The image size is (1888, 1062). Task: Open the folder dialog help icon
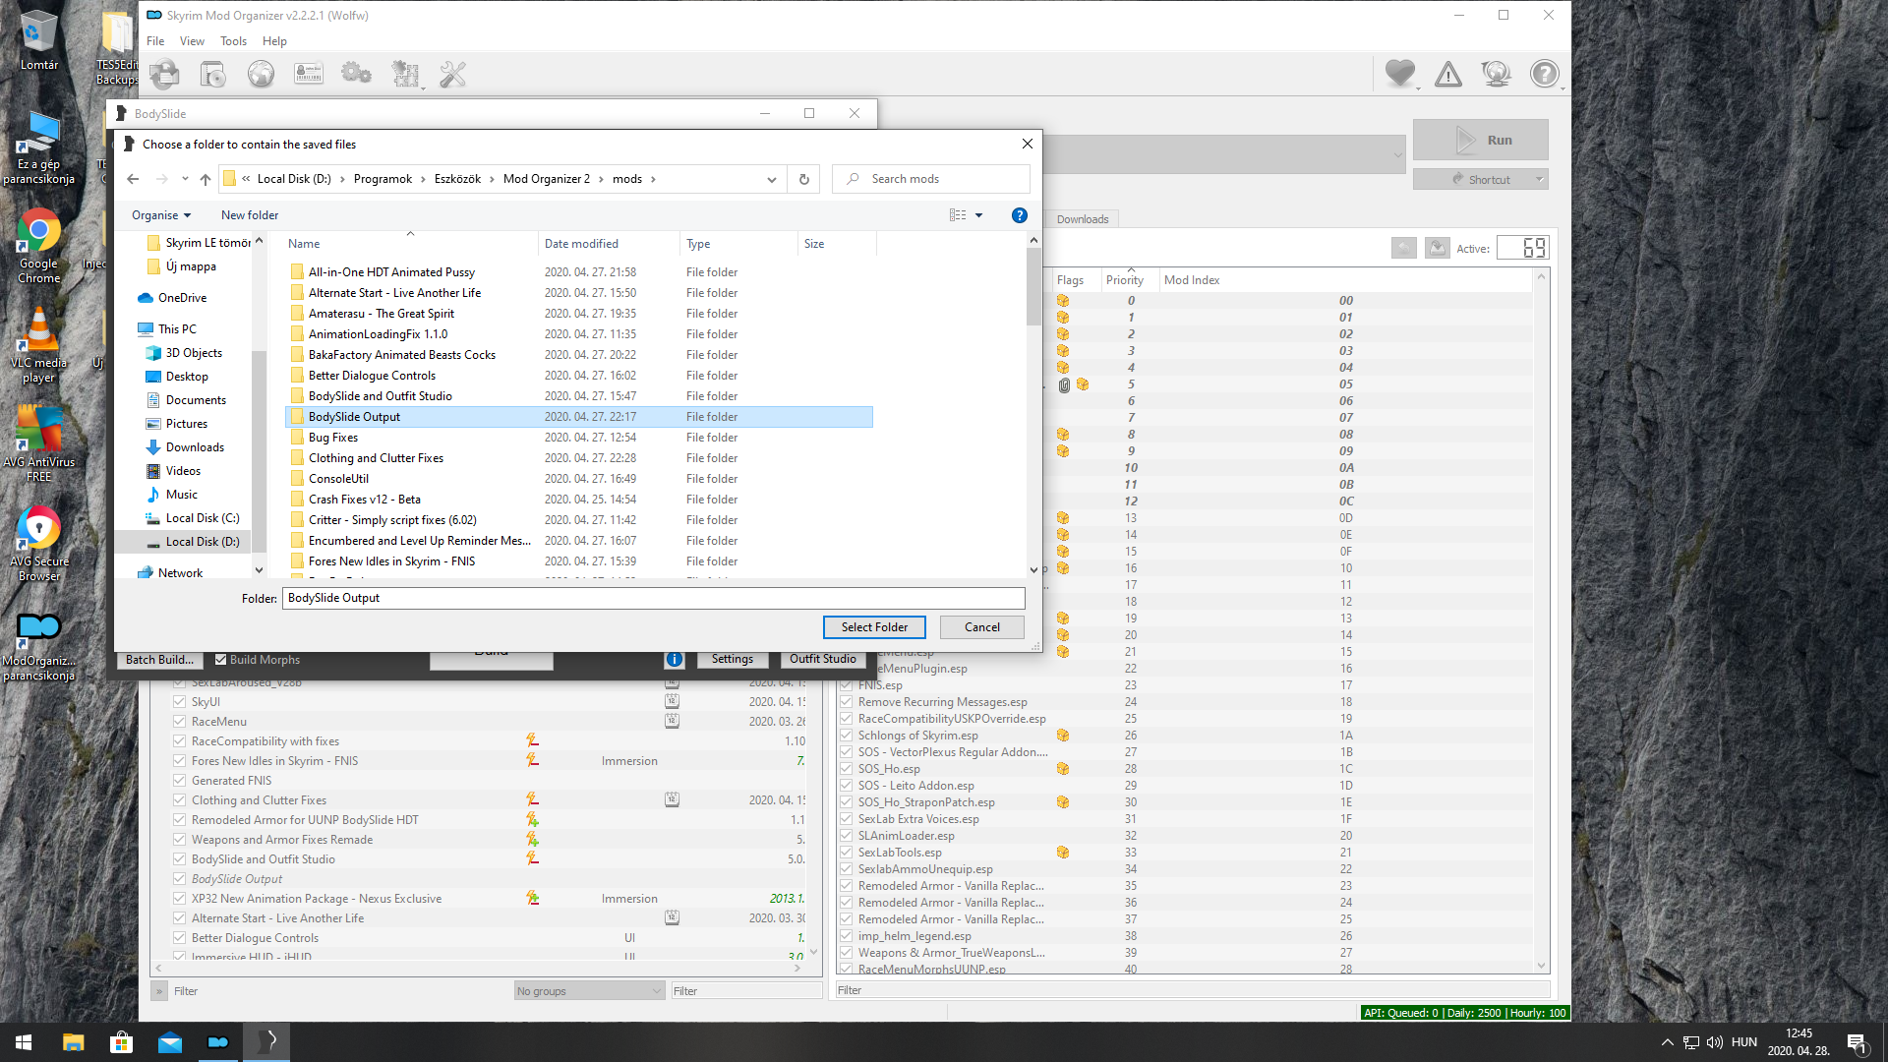click(1020, 215)
